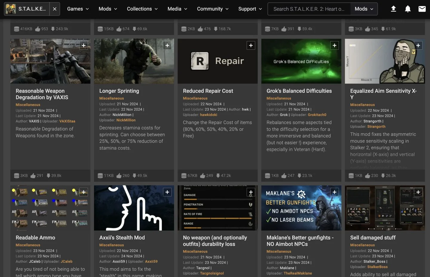Open the Collections dropdown
430x277 pixels.
142,9
